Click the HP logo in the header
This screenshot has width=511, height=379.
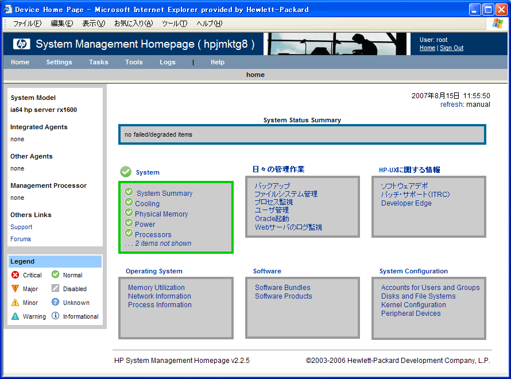coord(21,44)
